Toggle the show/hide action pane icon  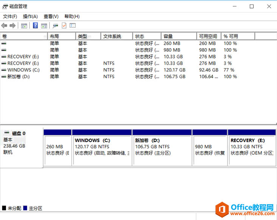tap(44, 26)
